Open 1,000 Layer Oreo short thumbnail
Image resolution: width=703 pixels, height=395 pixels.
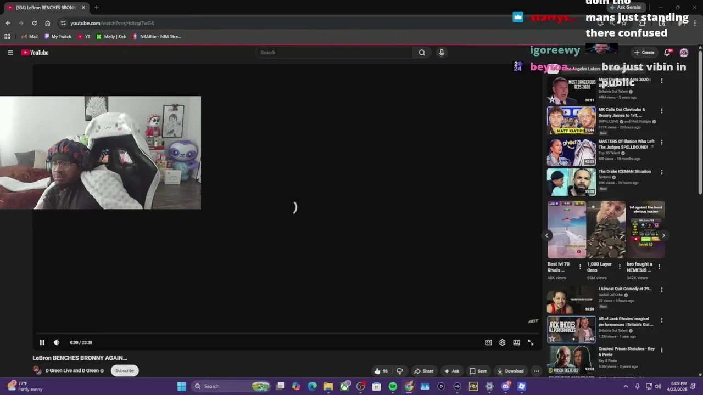pos(606,230)
